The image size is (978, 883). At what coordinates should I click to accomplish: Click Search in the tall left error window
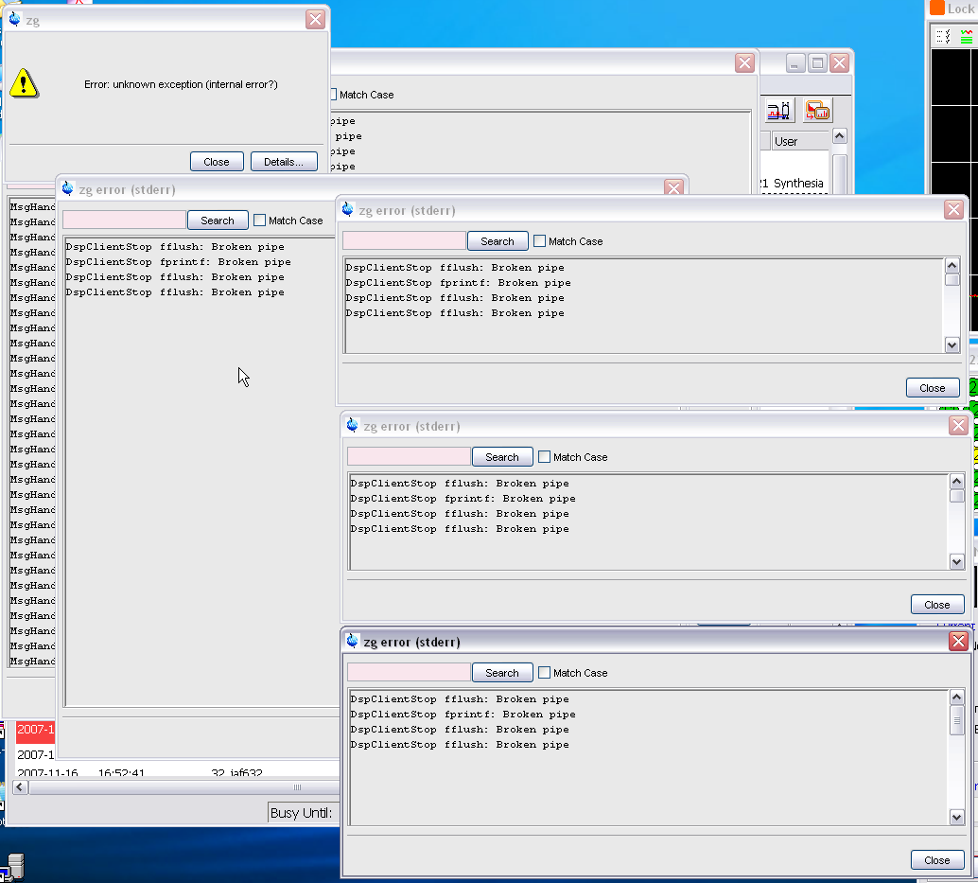tap(217, 221)
